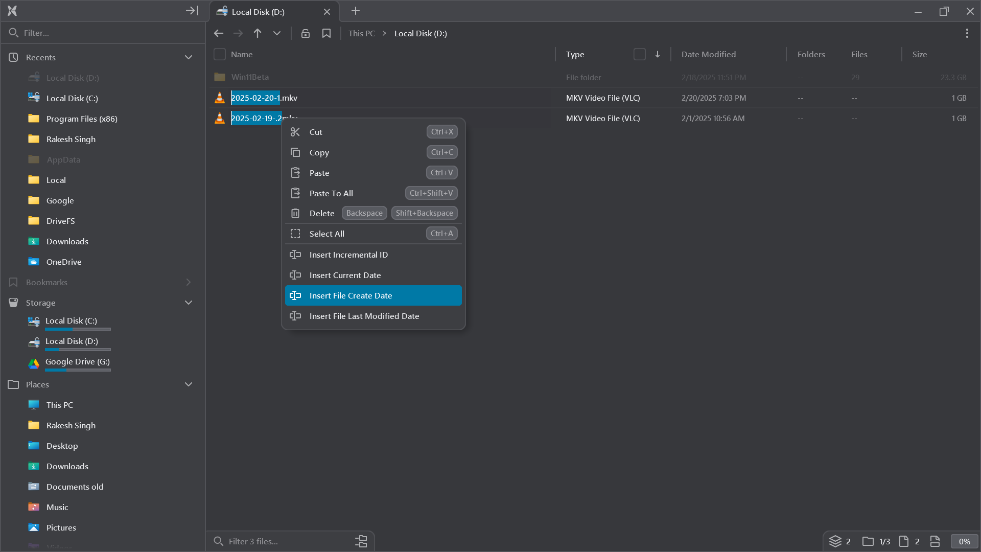Viewport: 981px width, 552px height.
Task: Click the 0% progress indicator in status bar
Action: (x=964, y=541)
